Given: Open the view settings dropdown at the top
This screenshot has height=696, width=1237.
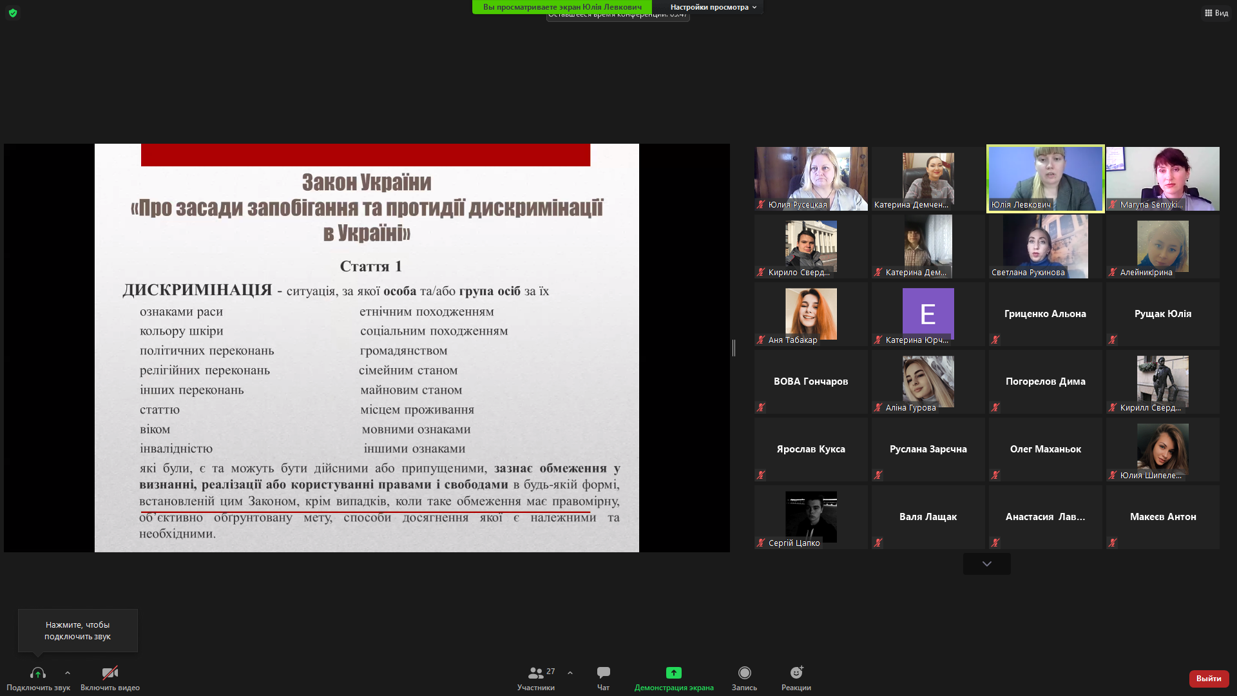Looking at the screenshot, I should point(713,7).
